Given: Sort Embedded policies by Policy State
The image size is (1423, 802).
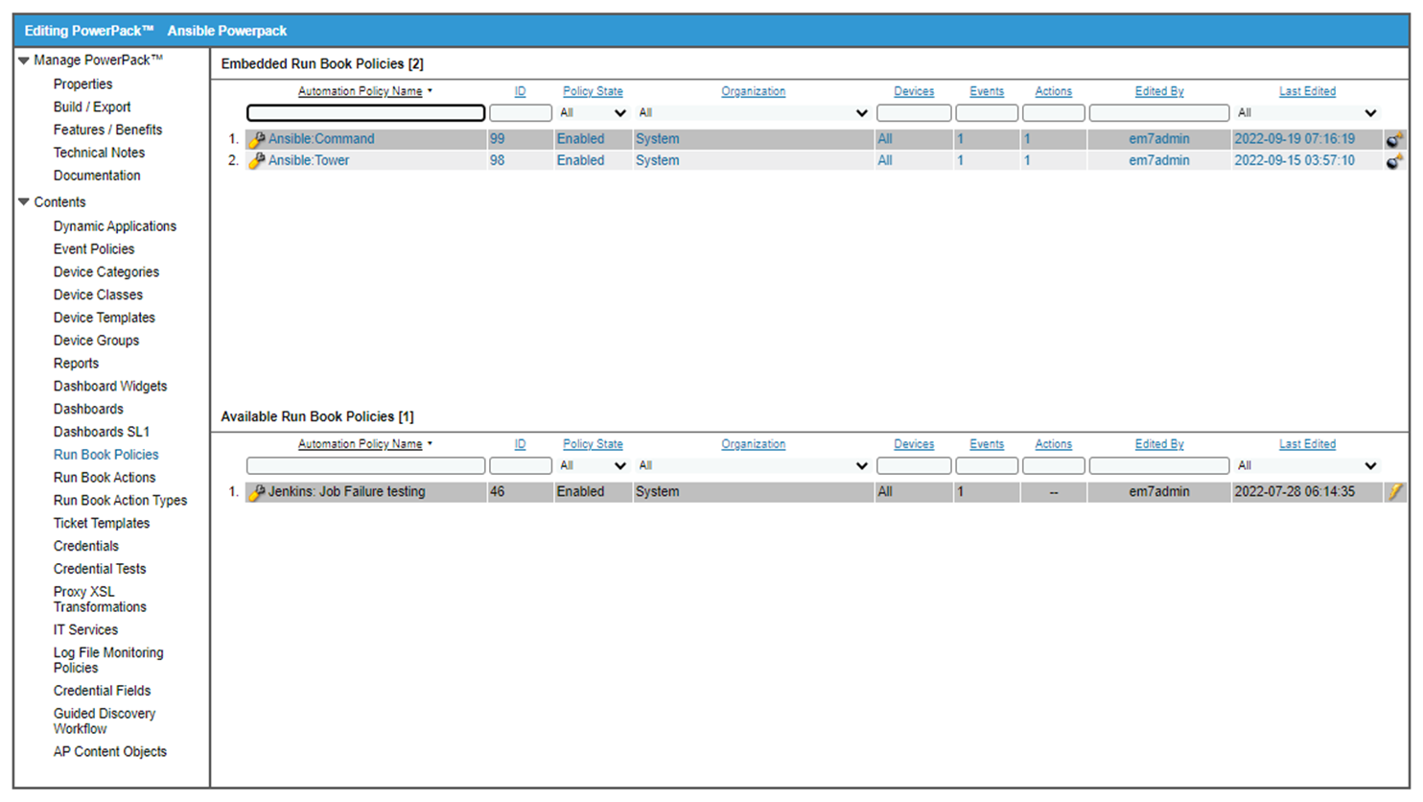Looking at the screenshot, I should coord(593,92).
